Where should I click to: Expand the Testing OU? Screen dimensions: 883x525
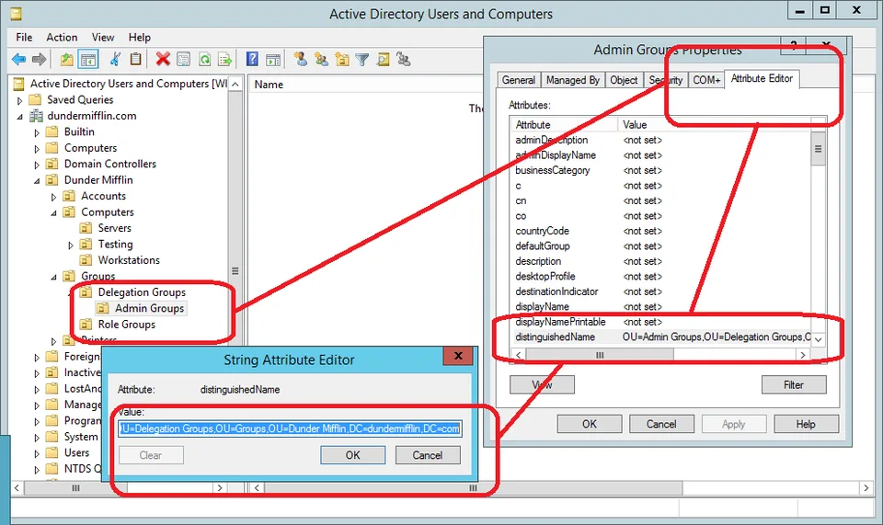tap(71, 245)
